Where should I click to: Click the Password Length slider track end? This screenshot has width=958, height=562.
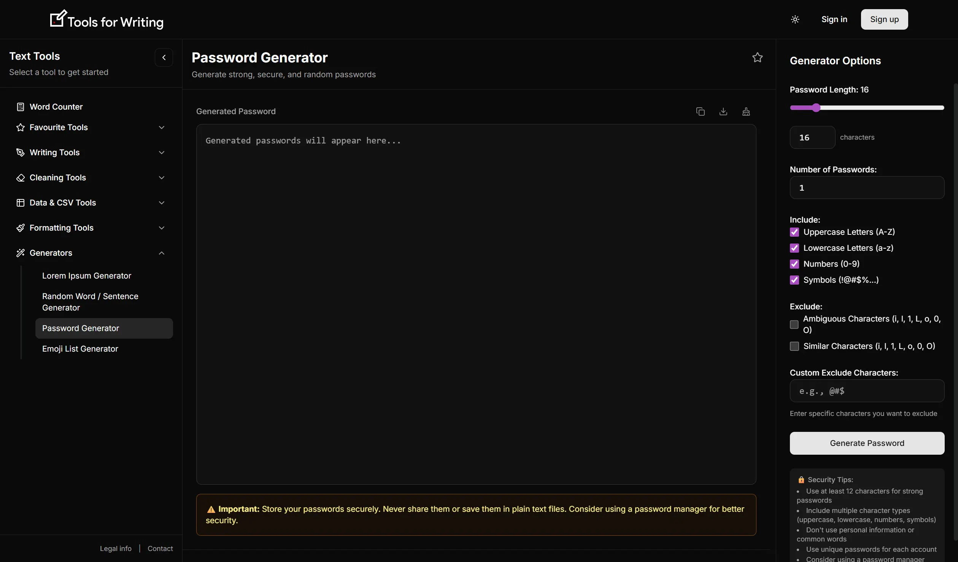[942, 108]
